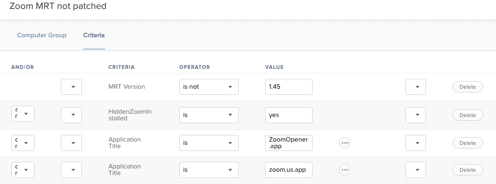This screenshot has height=184, width=496.
Task: Switch to the Computer Group tab
Action: (42, 35)
